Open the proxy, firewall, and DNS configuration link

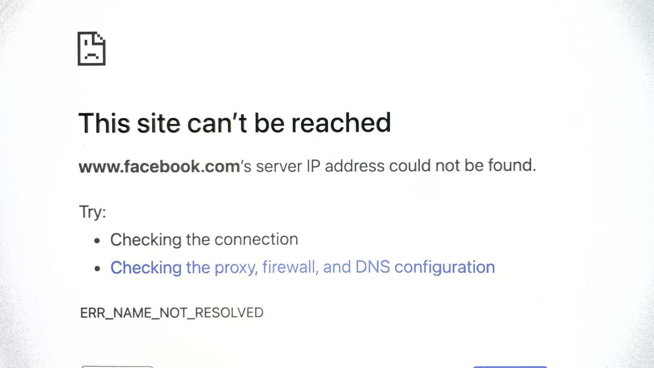(x=302, y=268)
